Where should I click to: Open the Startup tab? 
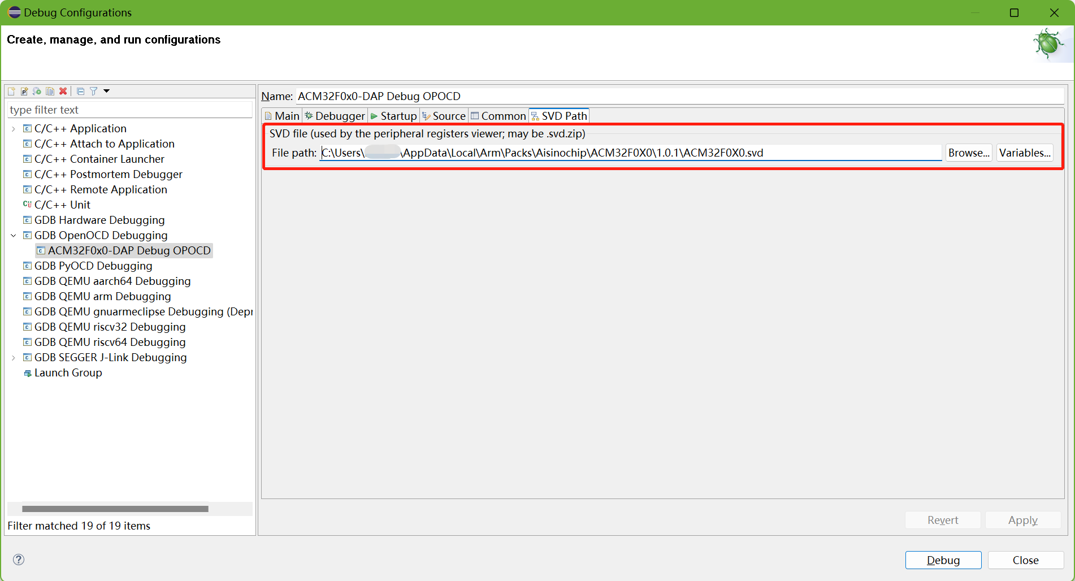pyautogui.click(x=394, y=116)
